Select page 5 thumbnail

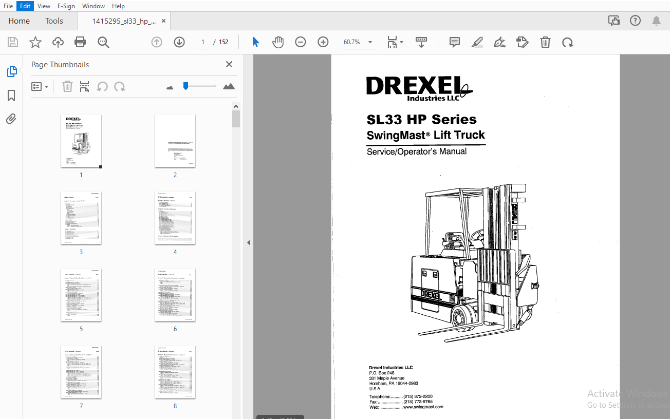81,295
